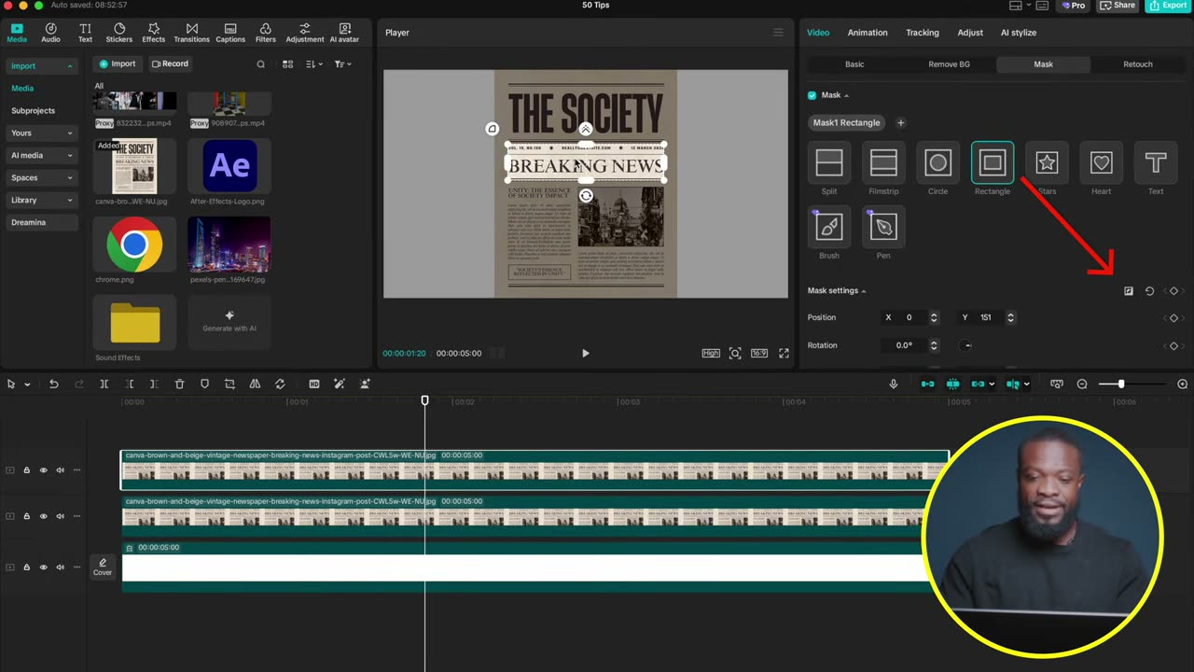Open the selection tool dropdown arrow
Viewport: 1194px width, 672px height.
tap(27, 385)
